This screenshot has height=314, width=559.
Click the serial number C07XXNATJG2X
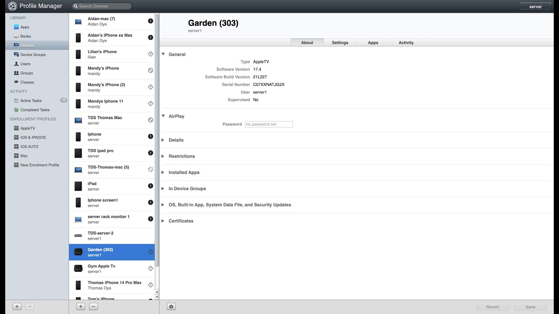(269, 85)
